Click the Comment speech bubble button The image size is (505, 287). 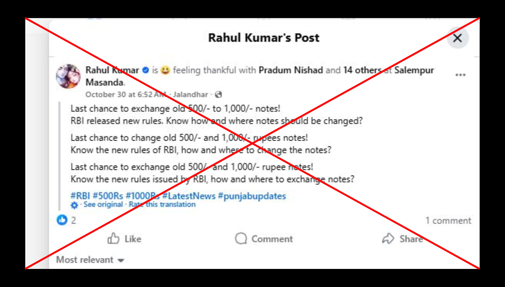[x=264, y=239]
